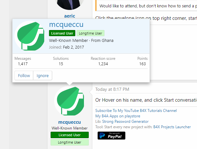197x149 pixels.
Task: Click mcqueccu's avatar beside the post
Action: click(x=70, y=101)
